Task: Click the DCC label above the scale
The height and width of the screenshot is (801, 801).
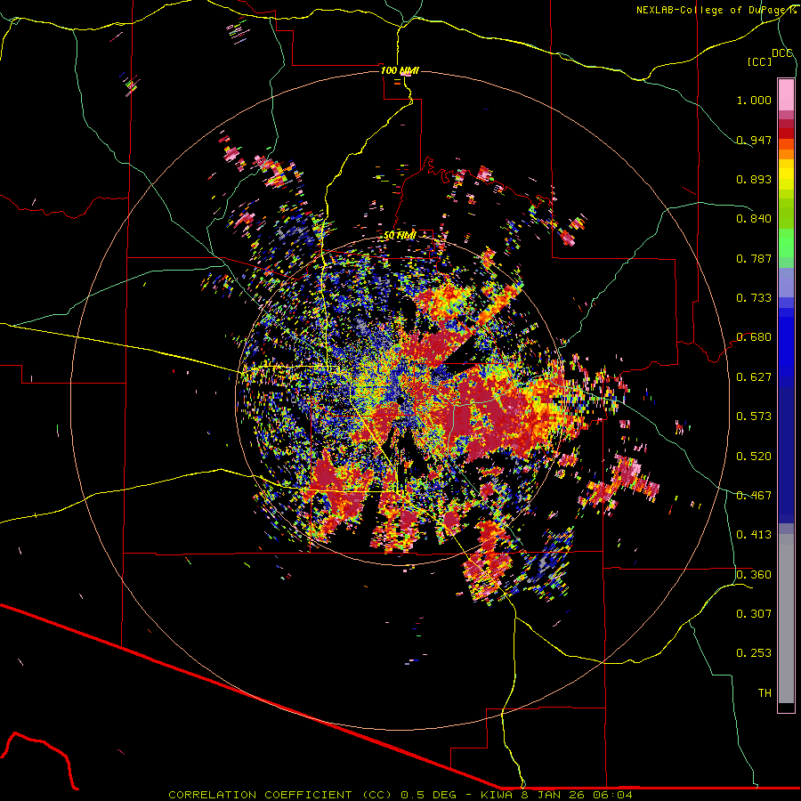Action: [x=781, y=53]
